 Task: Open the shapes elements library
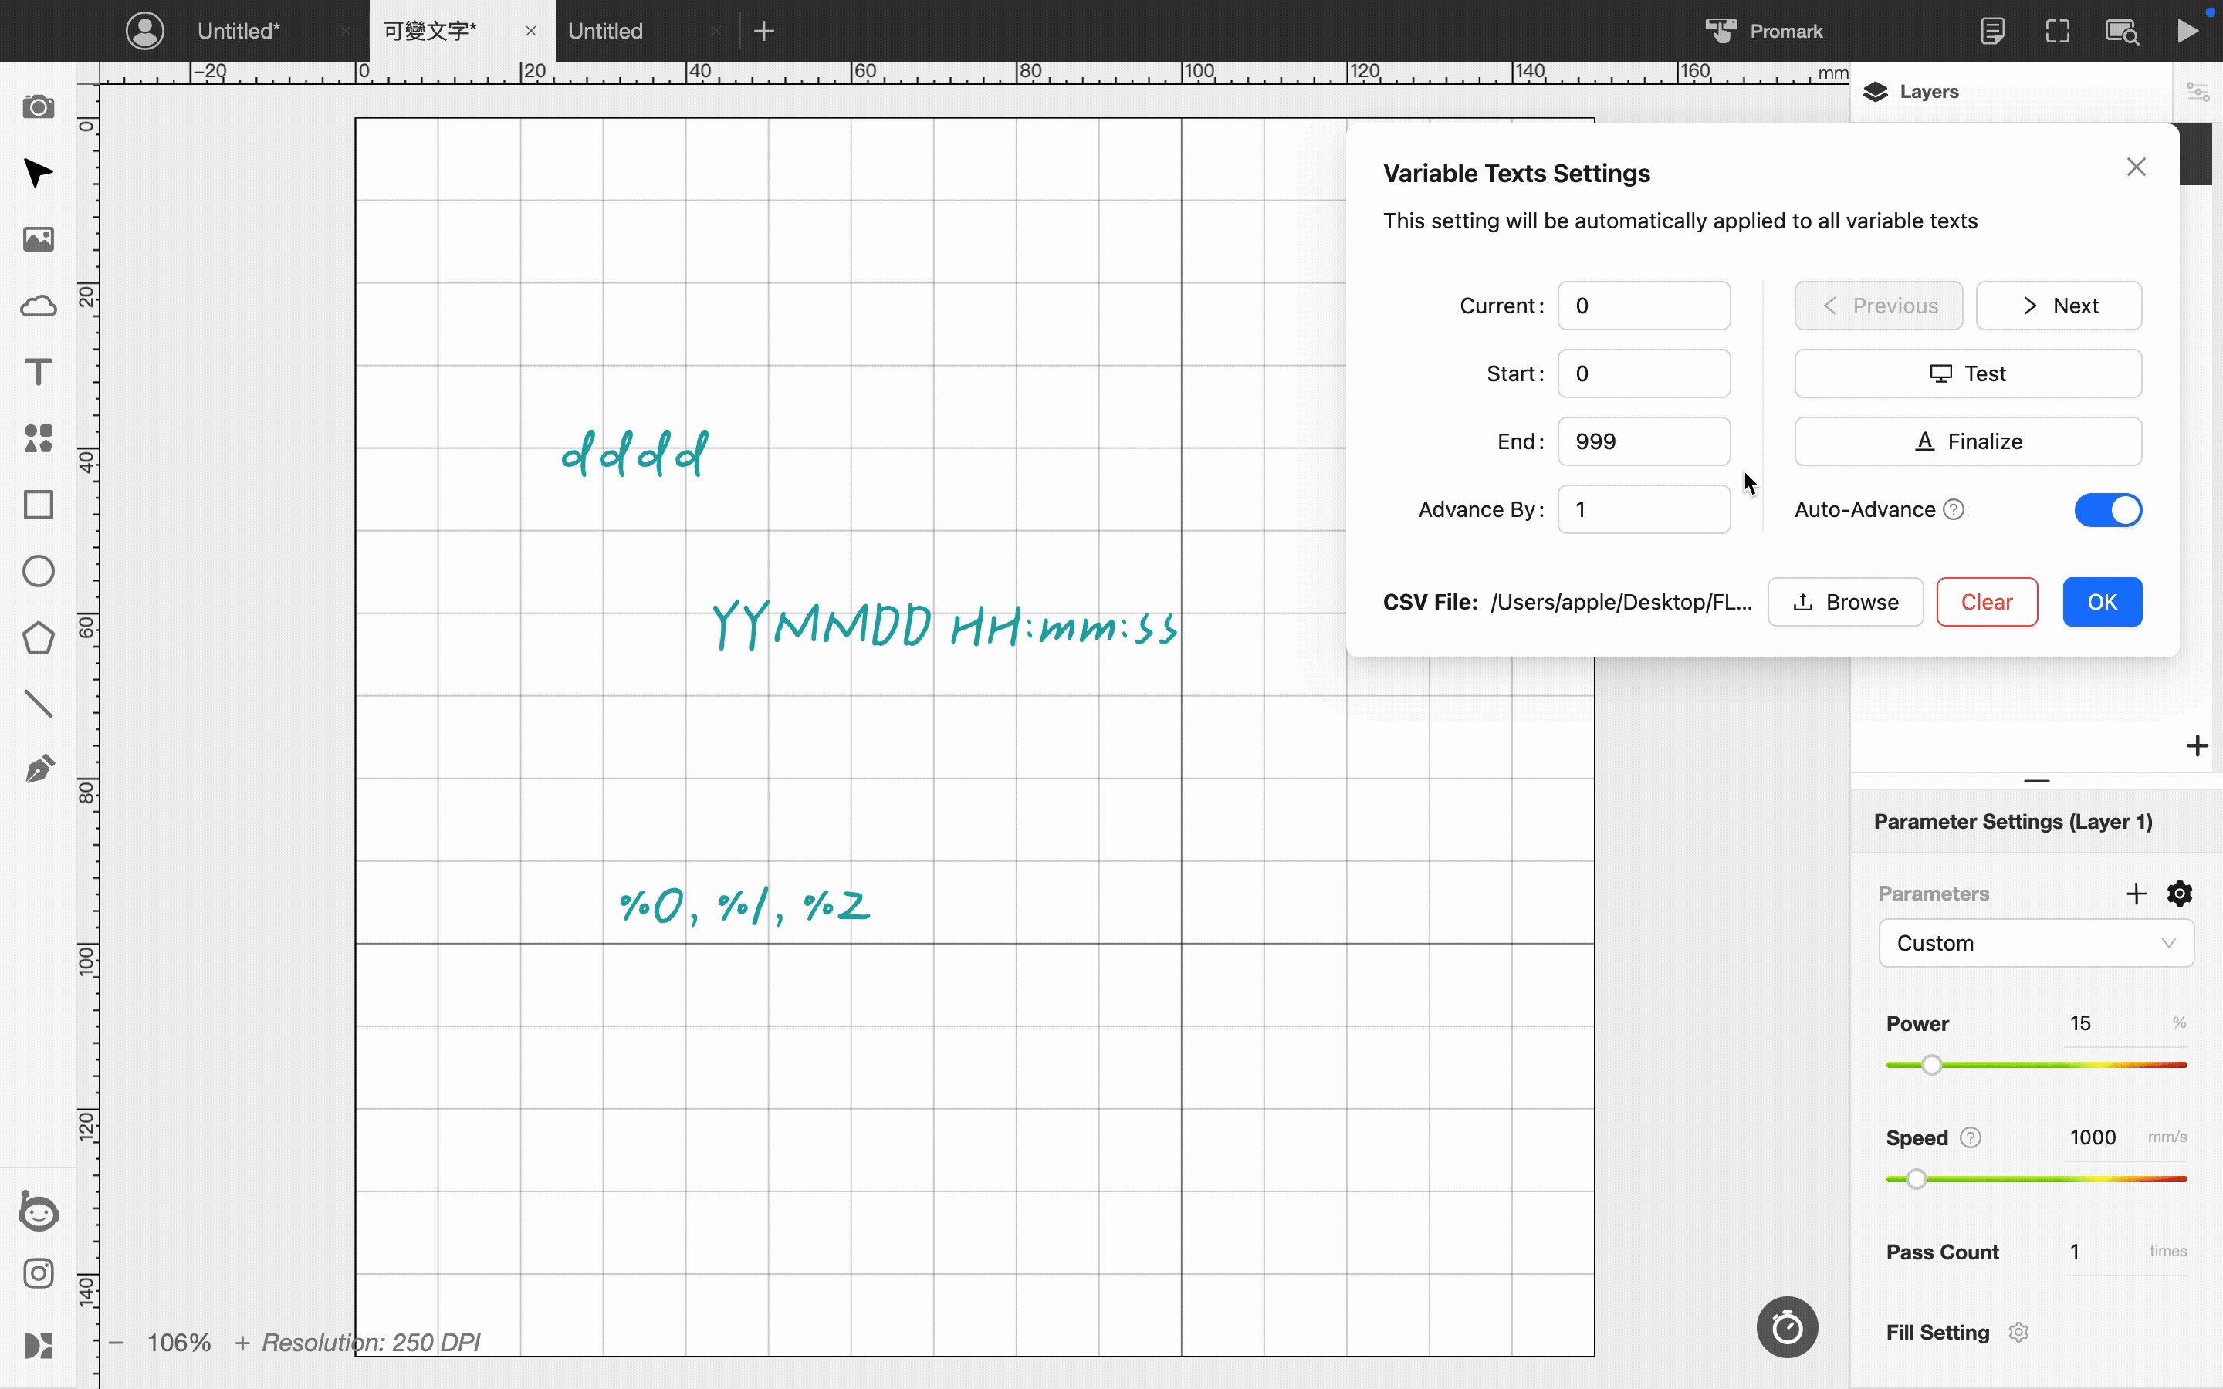point(38,438)
